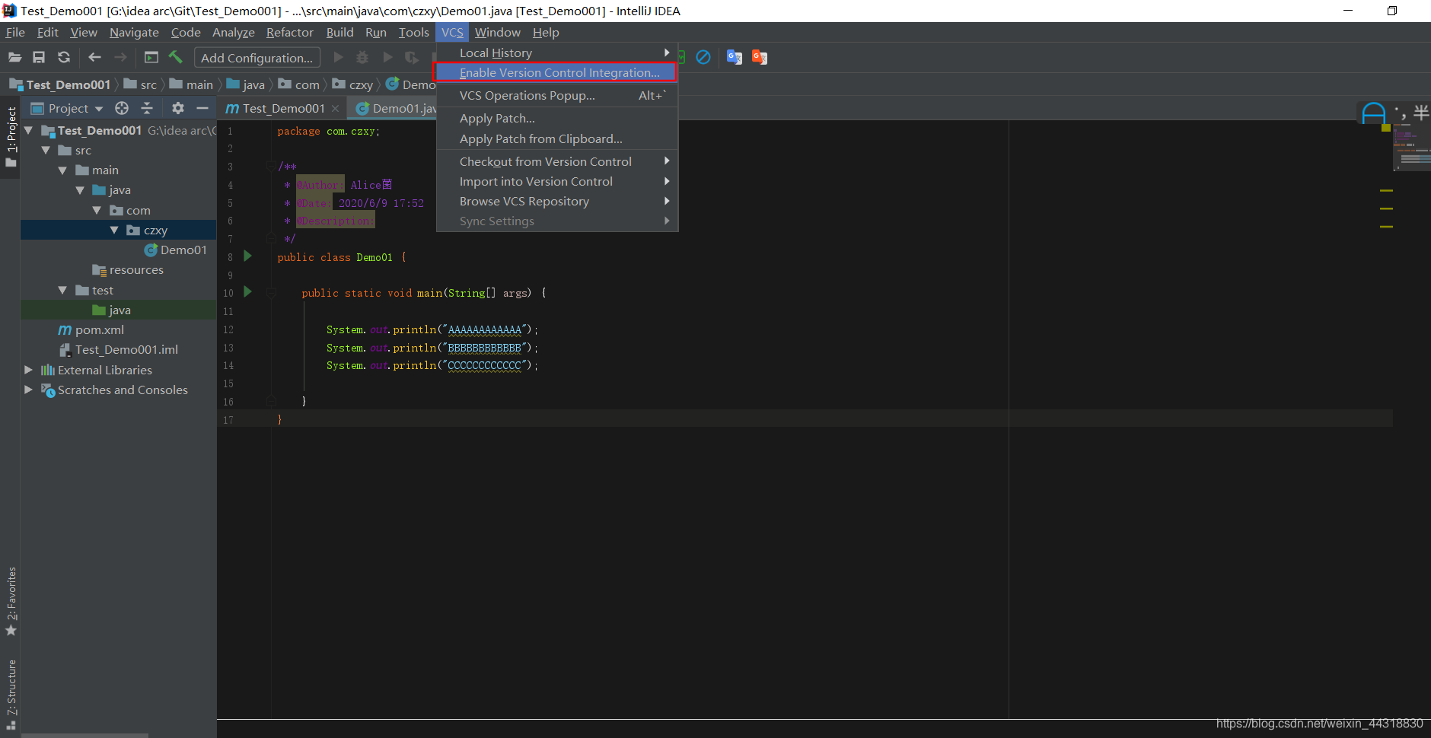Collapse the Javadoc comment fold marker
Image resolution: width=1431 pixels, height=738 pixels.
pos(271,166)
